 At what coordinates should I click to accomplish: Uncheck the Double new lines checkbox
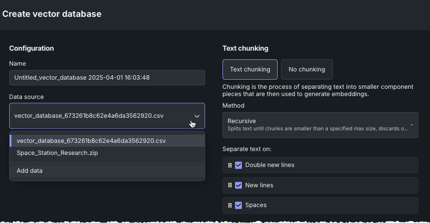pos(238,165)
